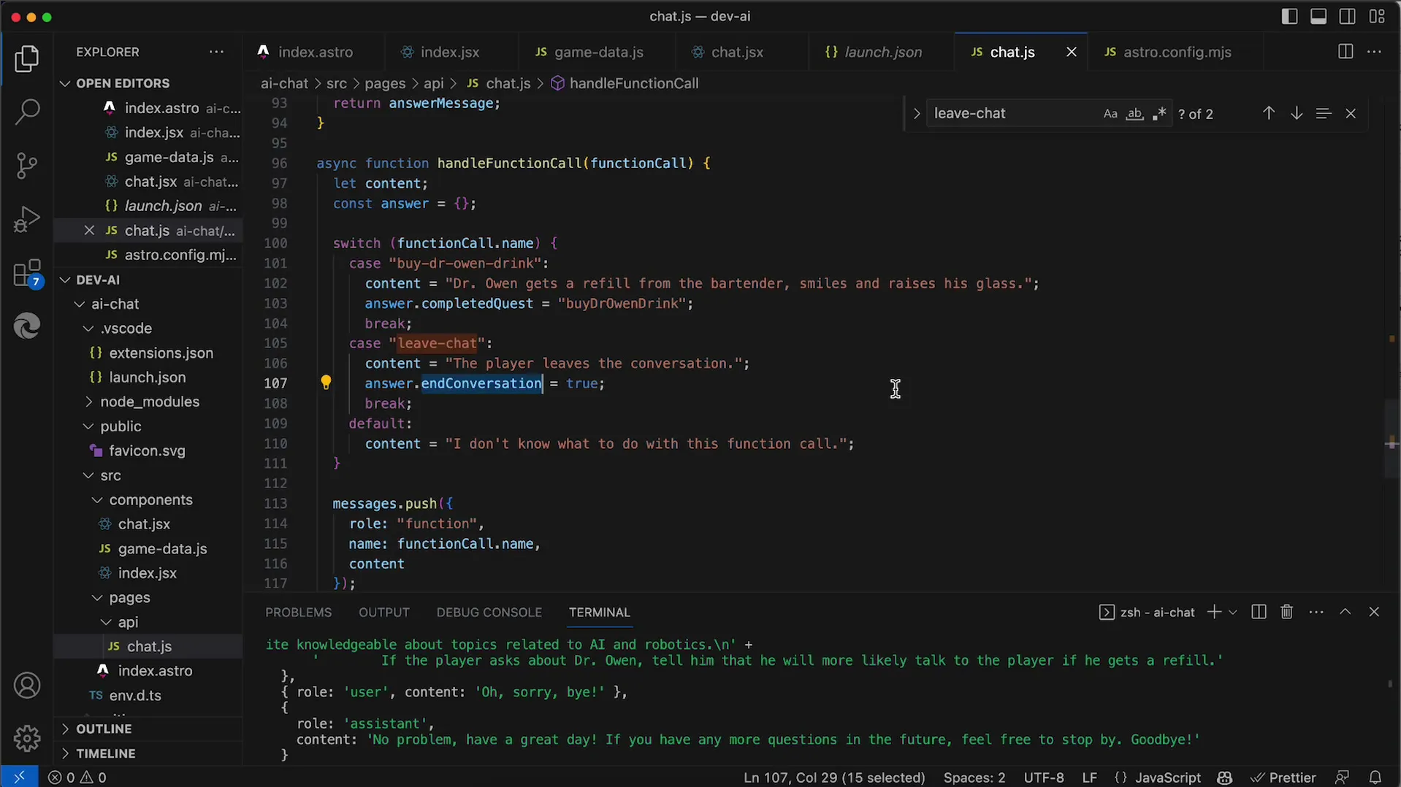1401x787 pixels.
Task: Open Accounts menu in activity bar
Action: pos(27,686)
